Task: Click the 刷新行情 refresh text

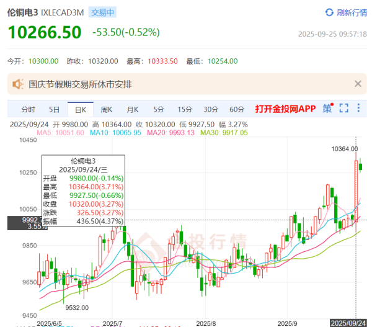Action: (352, 12)
